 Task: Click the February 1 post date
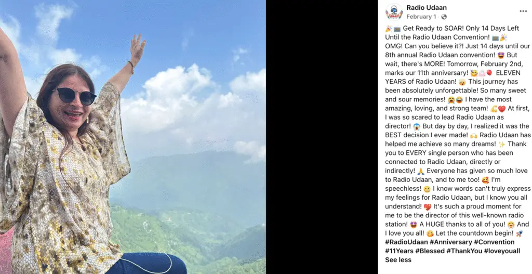coord(421,17)
